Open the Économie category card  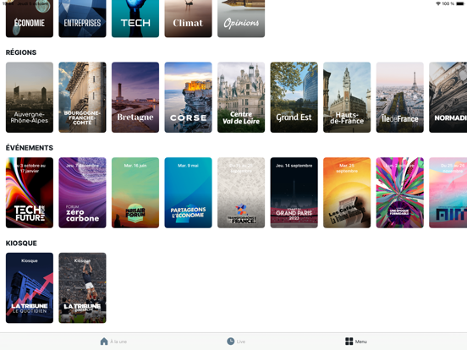point(30,19)
